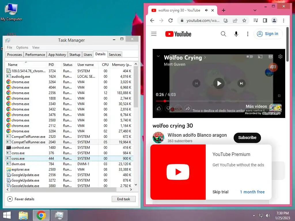
Task: Dislike the video with thumbs down
Action: point(168,108)
